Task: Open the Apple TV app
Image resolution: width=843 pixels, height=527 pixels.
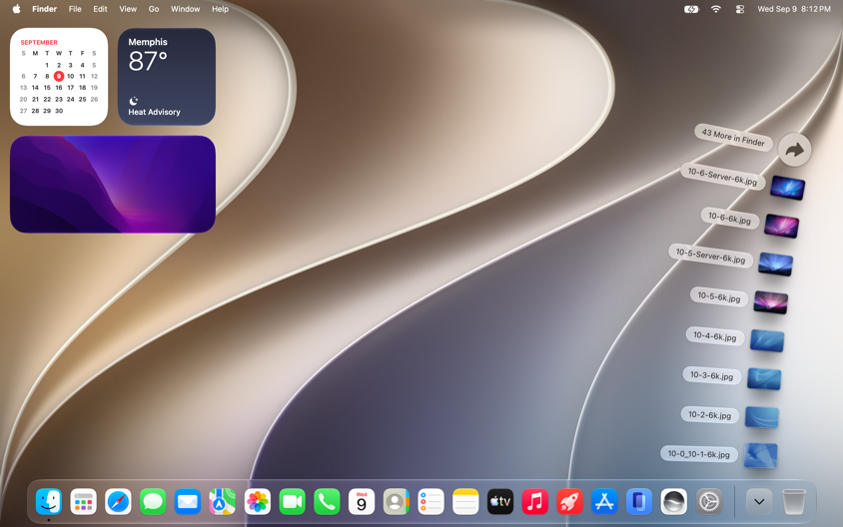Action: tap(500, 502)
